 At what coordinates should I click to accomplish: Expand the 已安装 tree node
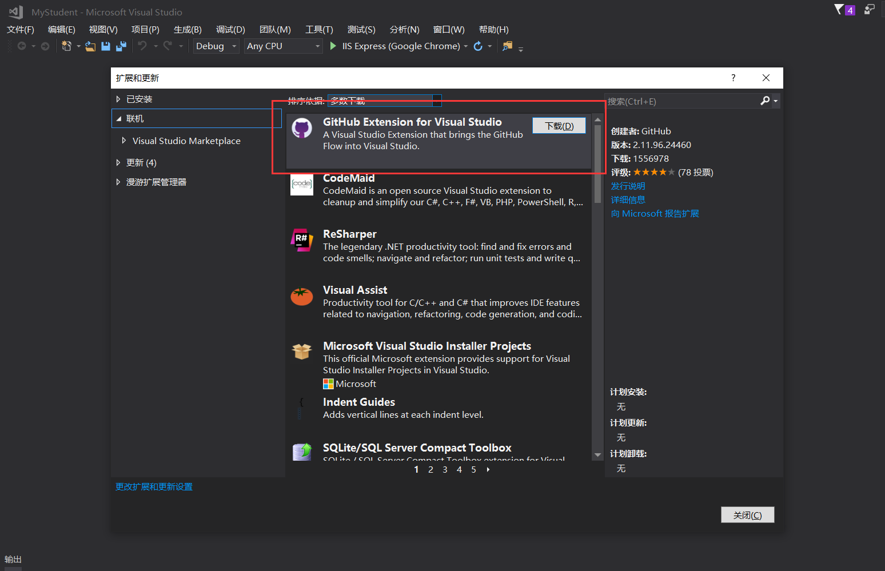point(118,99)
